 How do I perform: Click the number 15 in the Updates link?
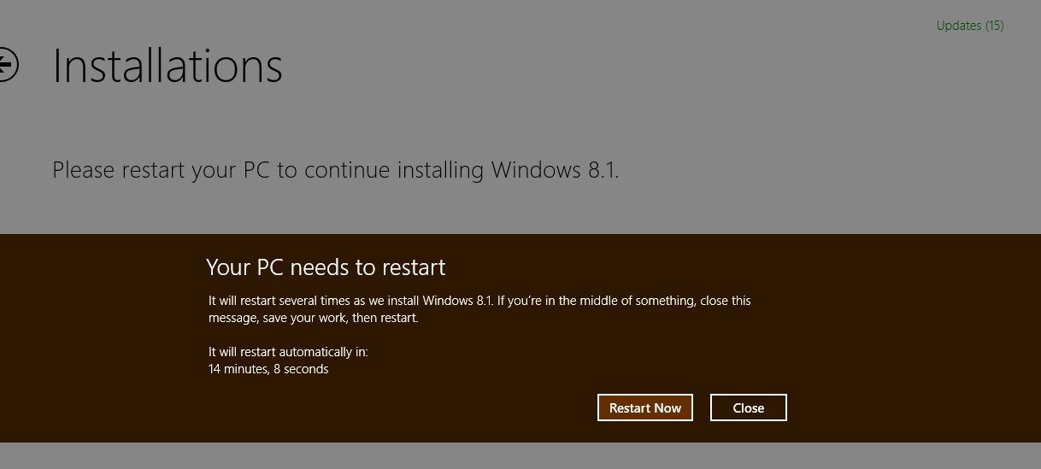(993, 26)
